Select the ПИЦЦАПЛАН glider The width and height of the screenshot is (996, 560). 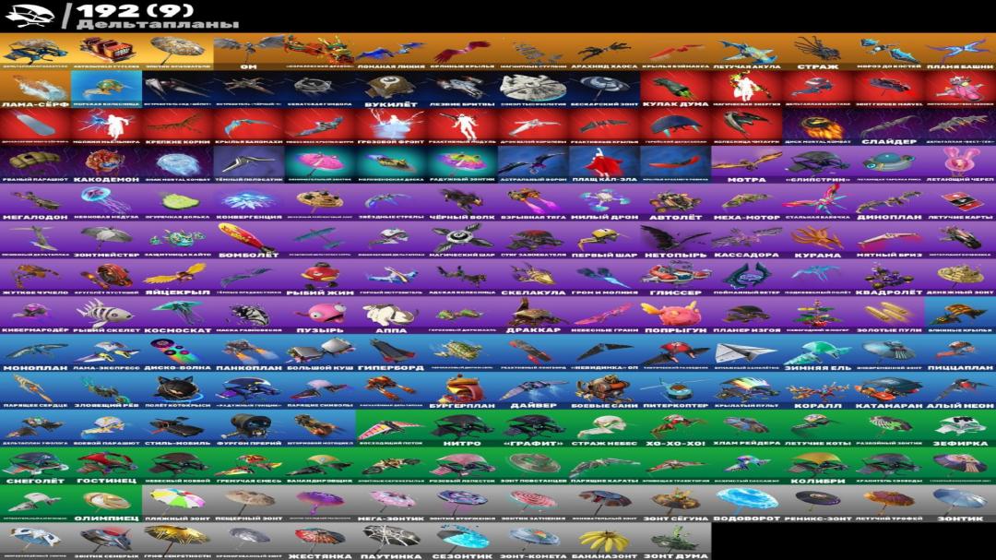pyautogui.click(x=960, y=352)
